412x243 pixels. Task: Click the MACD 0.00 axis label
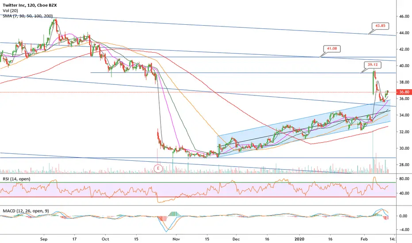pos(403,216)
